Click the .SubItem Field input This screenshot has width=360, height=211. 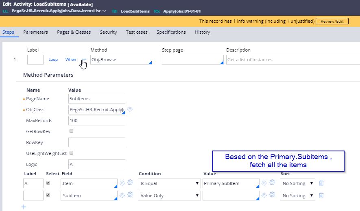[89, 196]
